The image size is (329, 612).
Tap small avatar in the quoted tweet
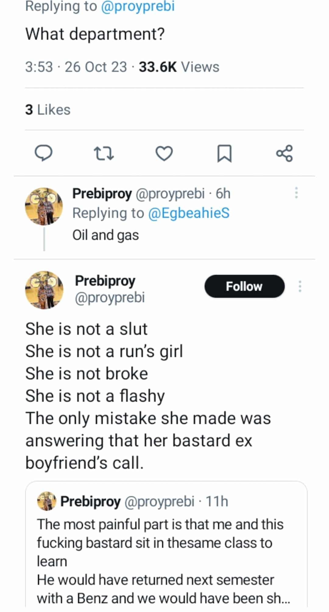click(47, 501)
